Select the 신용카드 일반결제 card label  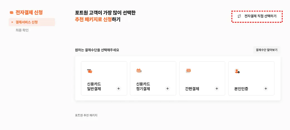pyautogui.click(x=94, y=86)
